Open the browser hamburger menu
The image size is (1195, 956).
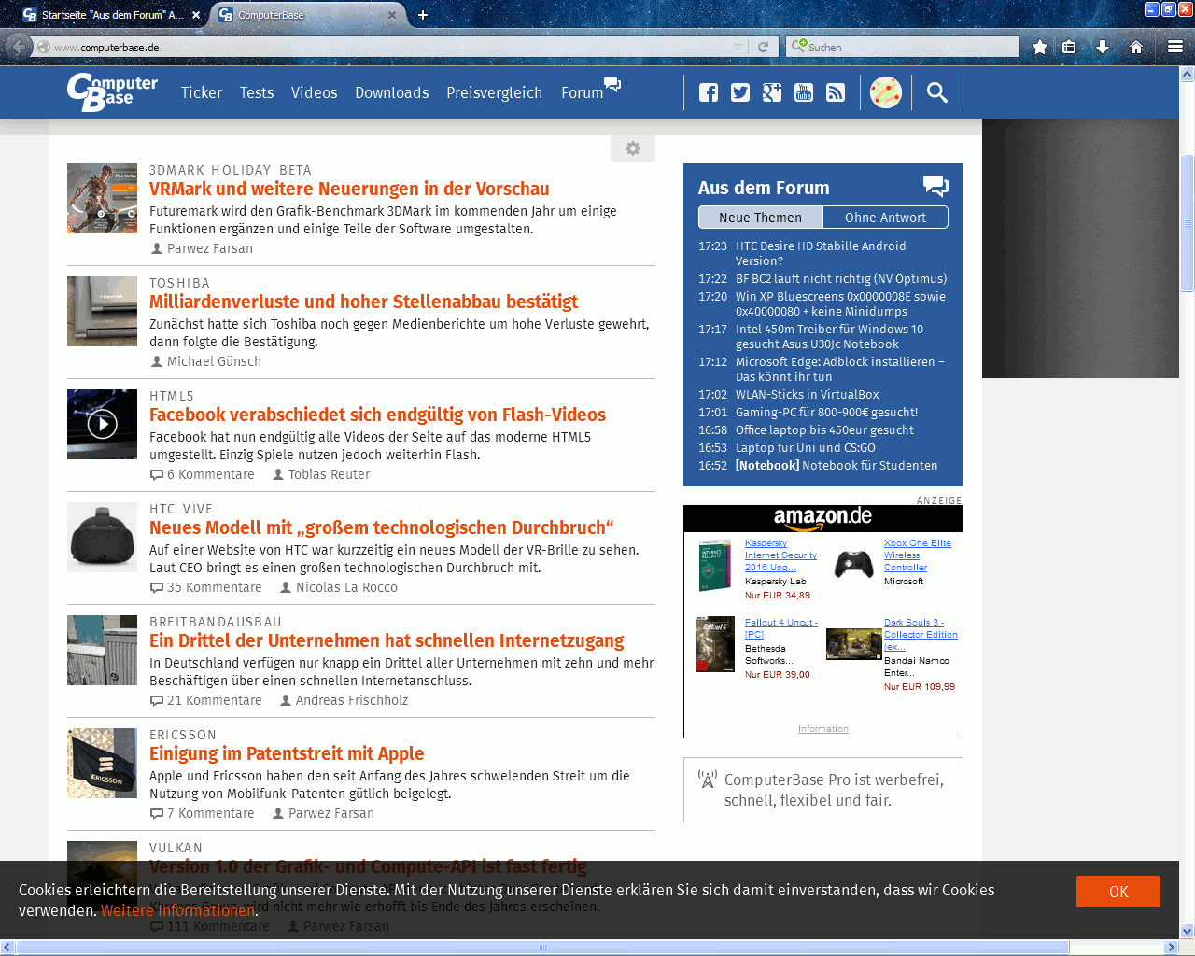1175,47
